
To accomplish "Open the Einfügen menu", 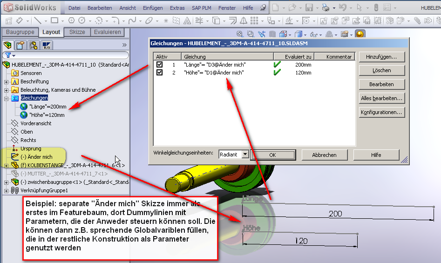I will coord(153,8).
